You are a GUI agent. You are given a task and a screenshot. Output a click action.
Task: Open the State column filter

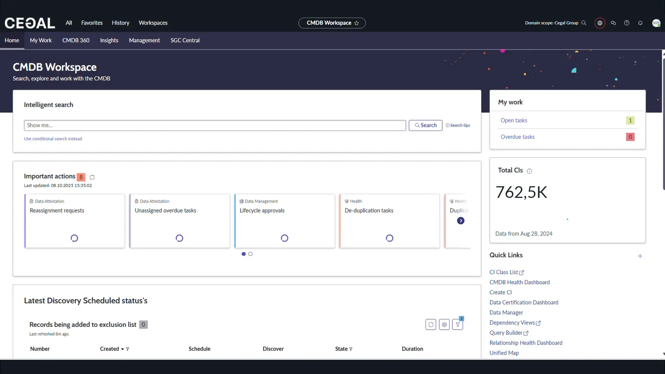point(351,349)
